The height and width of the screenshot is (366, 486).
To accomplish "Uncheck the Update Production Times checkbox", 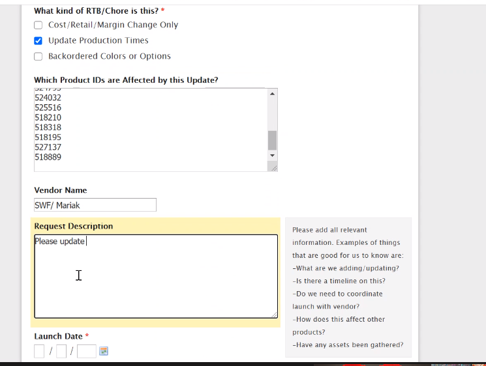I will pos(38,41).
